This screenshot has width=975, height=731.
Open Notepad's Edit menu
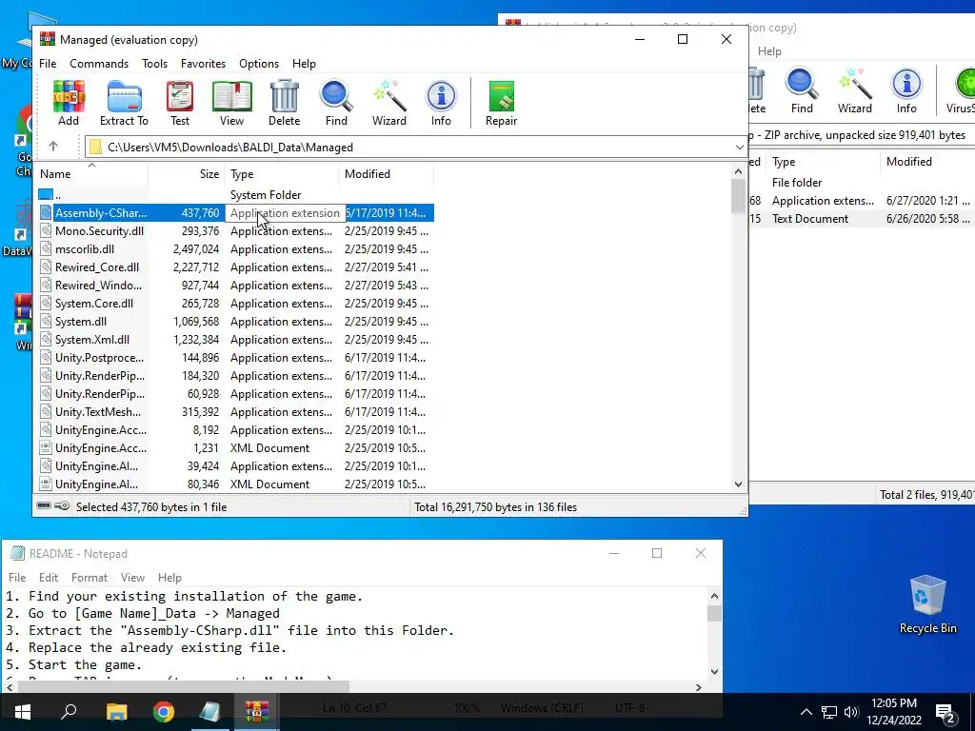coord(49,578)
